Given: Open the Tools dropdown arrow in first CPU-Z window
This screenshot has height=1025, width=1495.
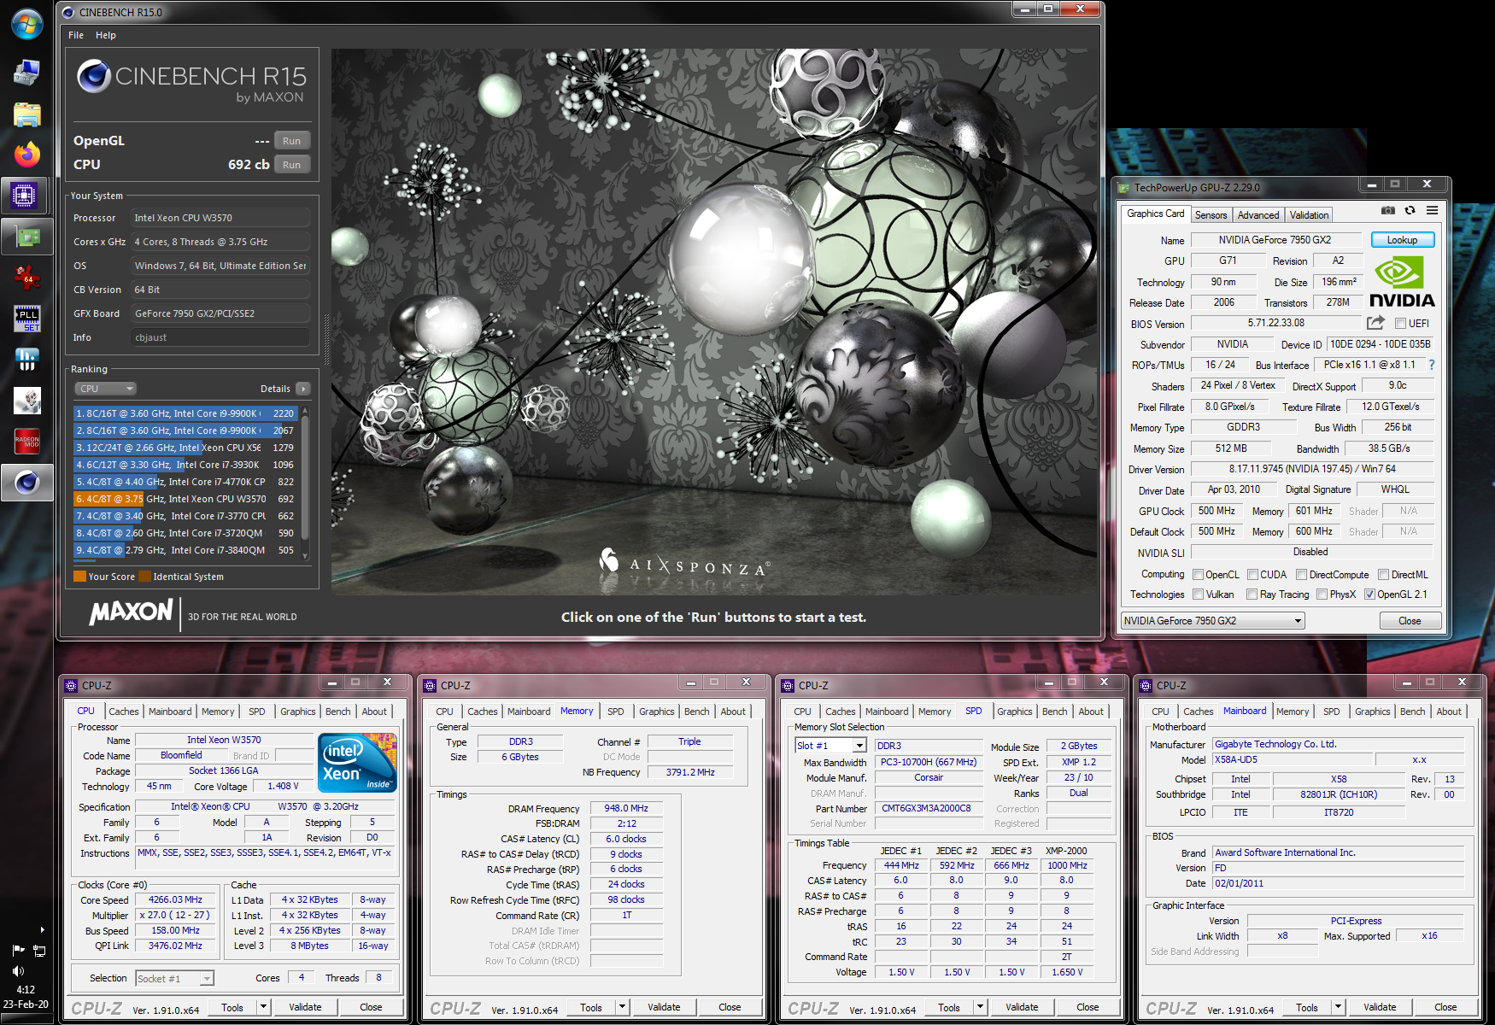Looking at the screenshot, I should 264,1007.
